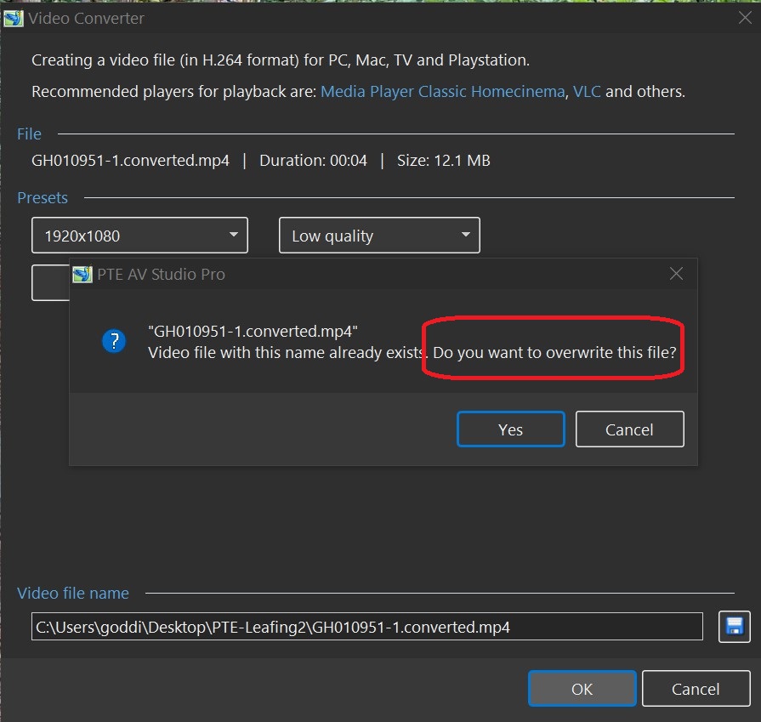Image resolution: width=761 pixels, height=722 pixels.
Task: Confirm with OK in Video Converter
Action: tap(582, 689)
